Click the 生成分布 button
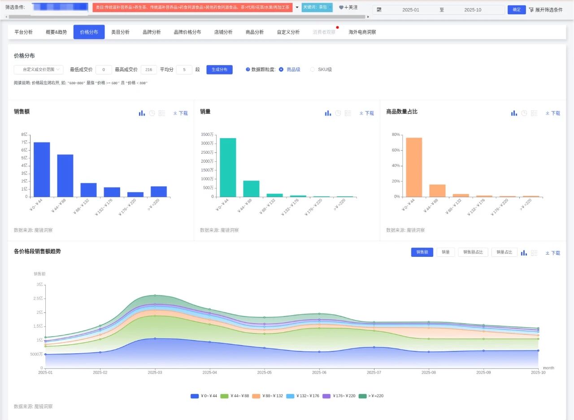 [219, 69]
